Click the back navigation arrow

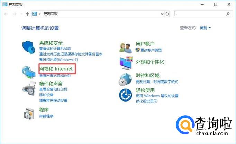click(6, 14)
